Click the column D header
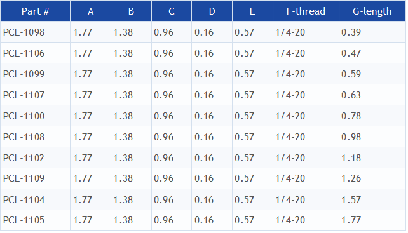Image resolution: width=408 pixels, height=233 pixels. click(x=212, y=11)
